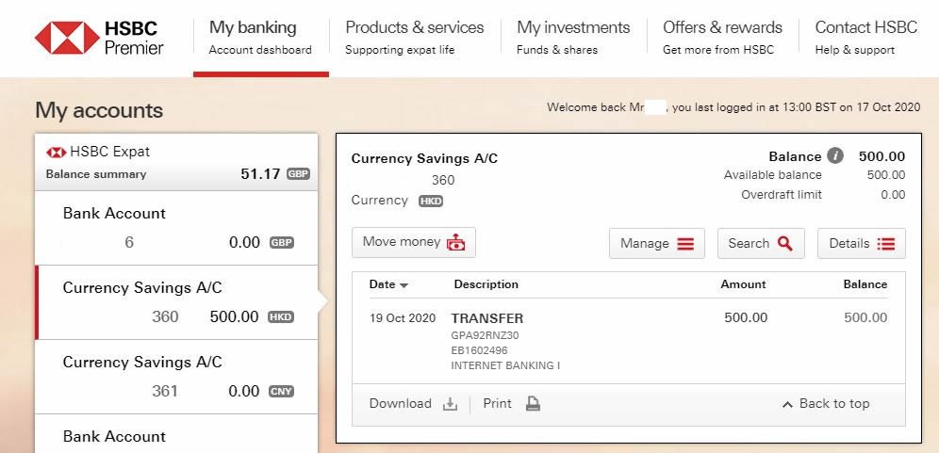
Task: Open the HSBC Expat balance summary
Action: click(176, 162)
